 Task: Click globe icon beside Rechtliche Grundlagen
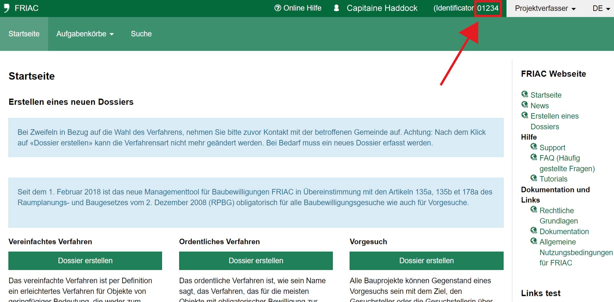534,210
